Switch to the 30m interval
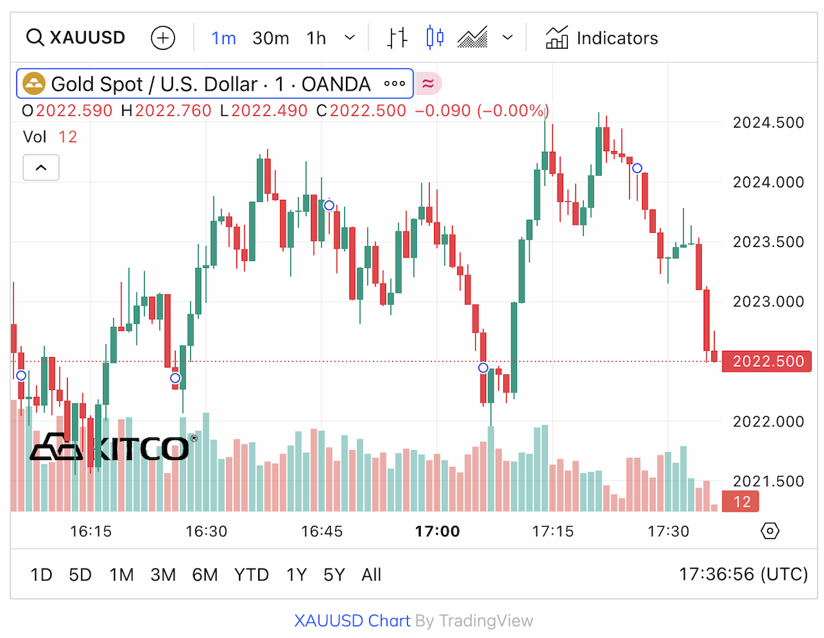 click(271, 38)
